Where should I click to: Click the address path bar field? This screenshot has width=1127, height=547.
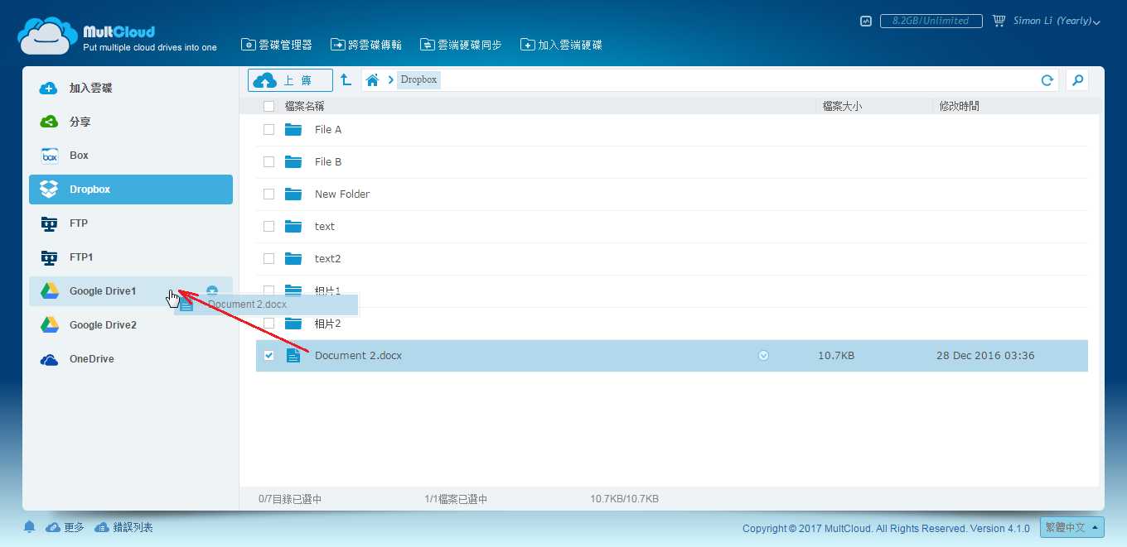coord(712,80)
